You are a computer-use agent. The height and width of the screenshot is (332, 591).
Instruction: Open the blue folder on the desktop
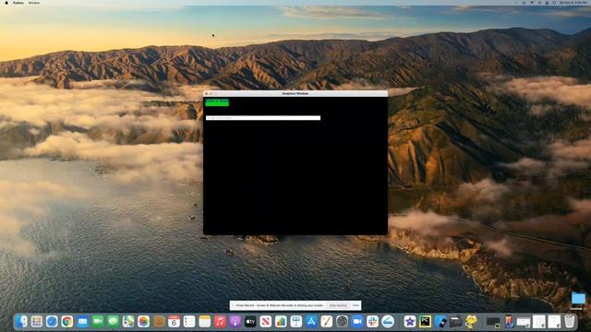(578, 299)
